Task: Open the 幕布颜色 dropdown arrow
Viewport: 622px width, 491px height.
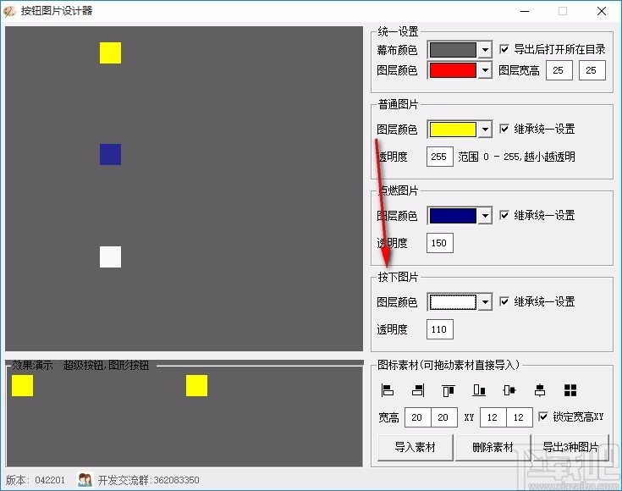Action: click(485, 50)
